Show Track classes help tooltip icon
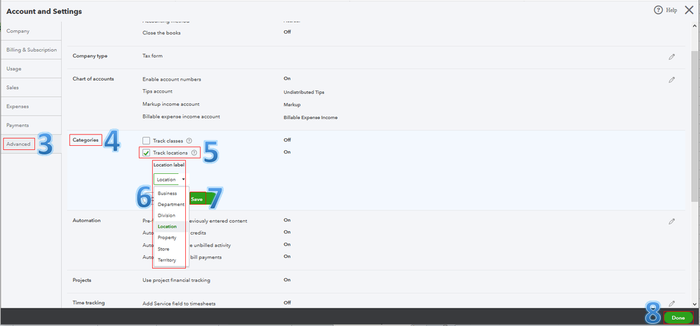 189,141
